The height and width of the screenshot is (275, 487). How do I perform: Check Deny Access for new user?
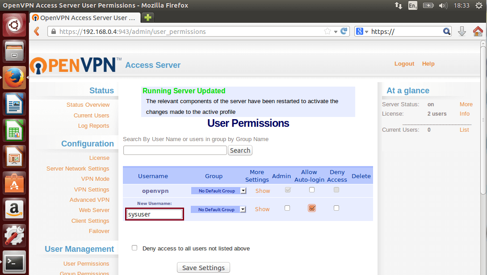[336, 208]
